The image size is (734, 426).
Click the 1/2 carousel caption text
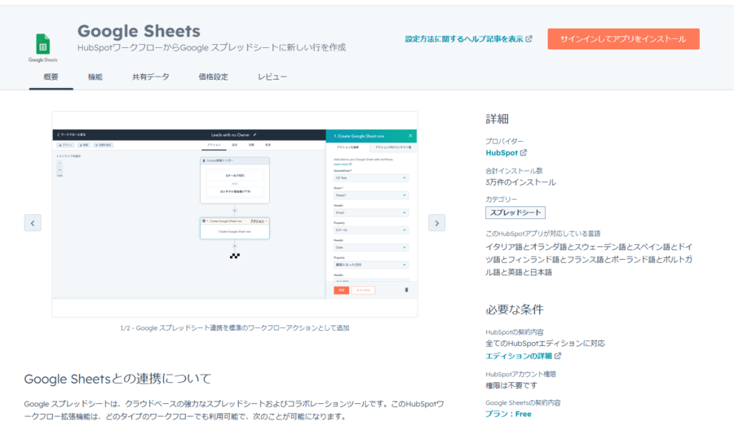pyautogui.click(x=235, y=327)
